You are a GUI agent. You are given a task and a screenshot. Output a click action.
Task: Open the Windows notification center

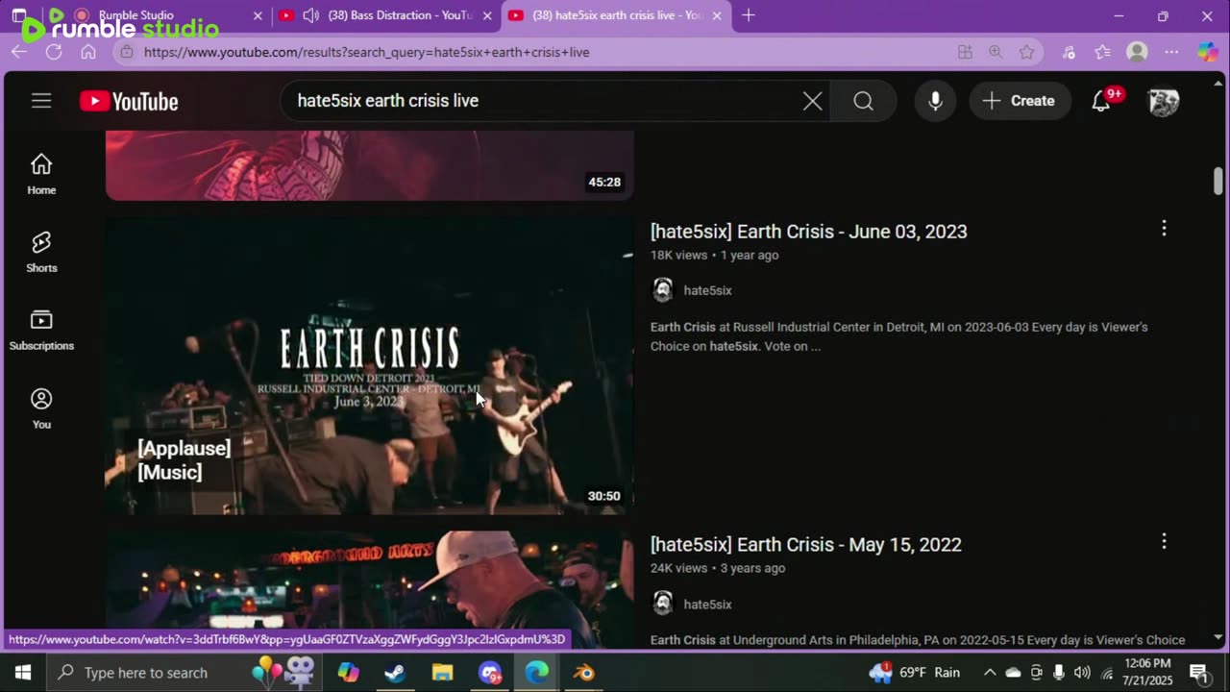(x=1199, y=673)
